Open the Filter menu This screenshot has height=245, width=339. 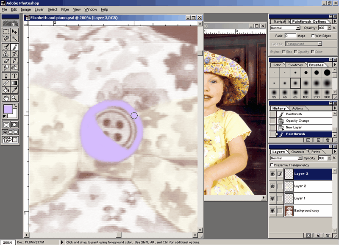click(65, 9)
